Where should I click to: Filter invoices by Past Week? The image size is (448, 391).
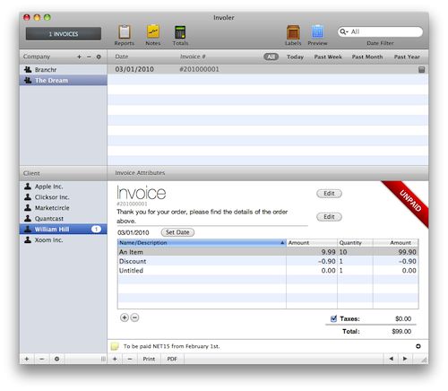(x=328, y=56)
